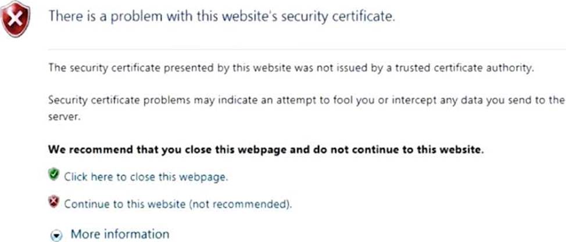Image resolution: width=566 pixels, height=242 pixels.
Task: Click the word 'server.' in the warning paragraph
Action: click(63, 118)
